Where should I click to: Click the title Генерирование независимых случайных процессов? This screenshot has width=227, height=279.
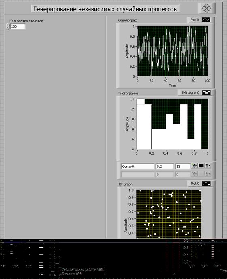click(105, 9)
